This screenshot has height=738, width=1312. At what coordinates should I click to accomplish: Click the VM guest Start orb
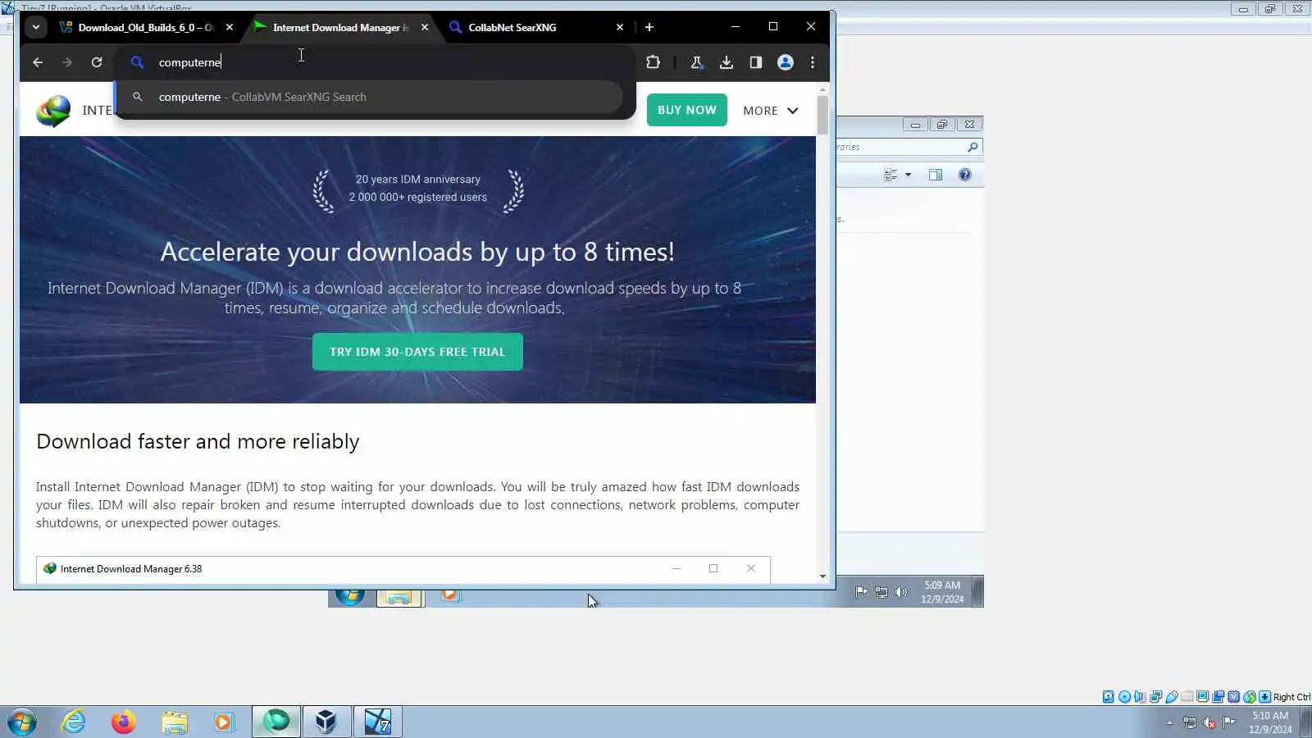350,596
